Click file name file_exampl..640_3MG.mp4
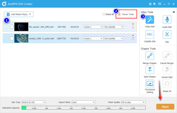The width and height of the screenshot is (177, 113). pos(41,27)
